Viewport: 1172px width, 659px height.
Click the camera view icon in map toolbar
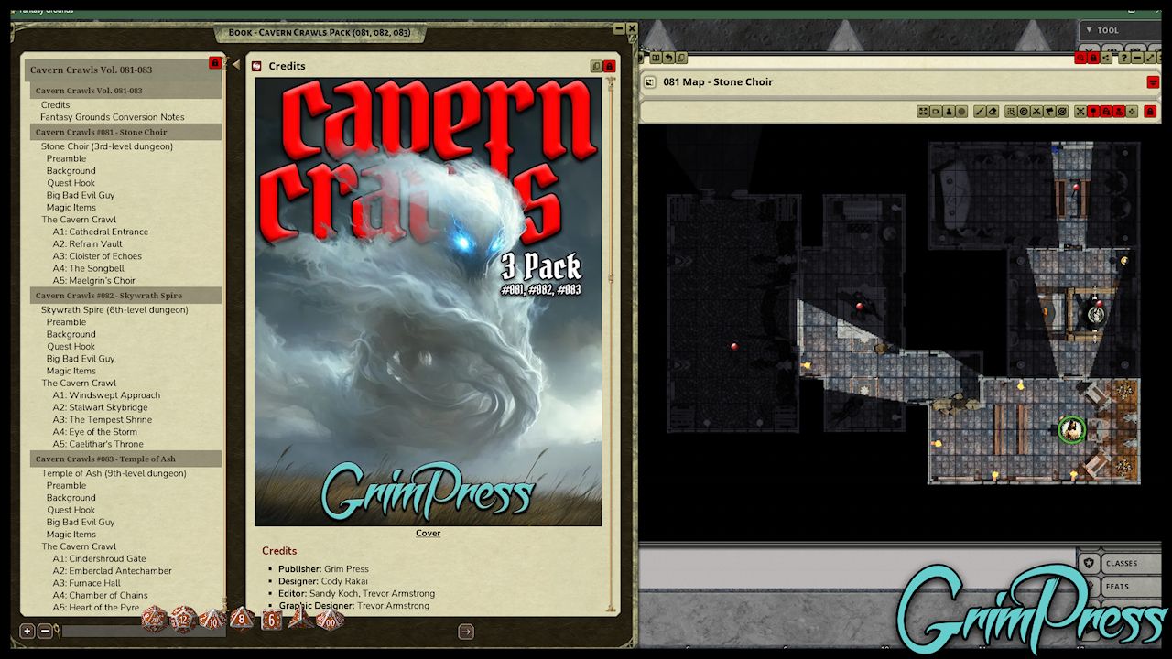pyautogui.click(x=936, y=112)
